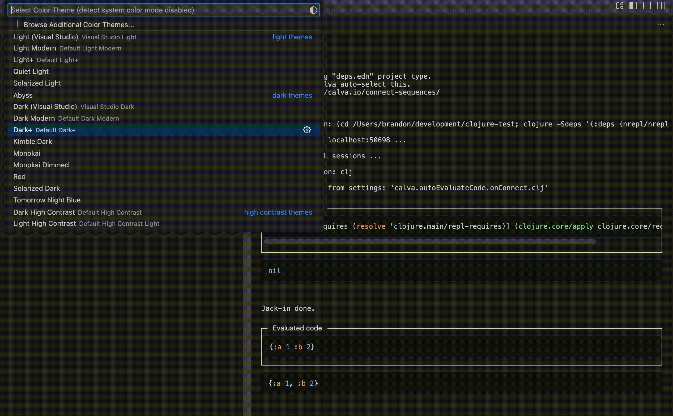
Task: Click the high contrast themes link
Action: click(278, 212)
